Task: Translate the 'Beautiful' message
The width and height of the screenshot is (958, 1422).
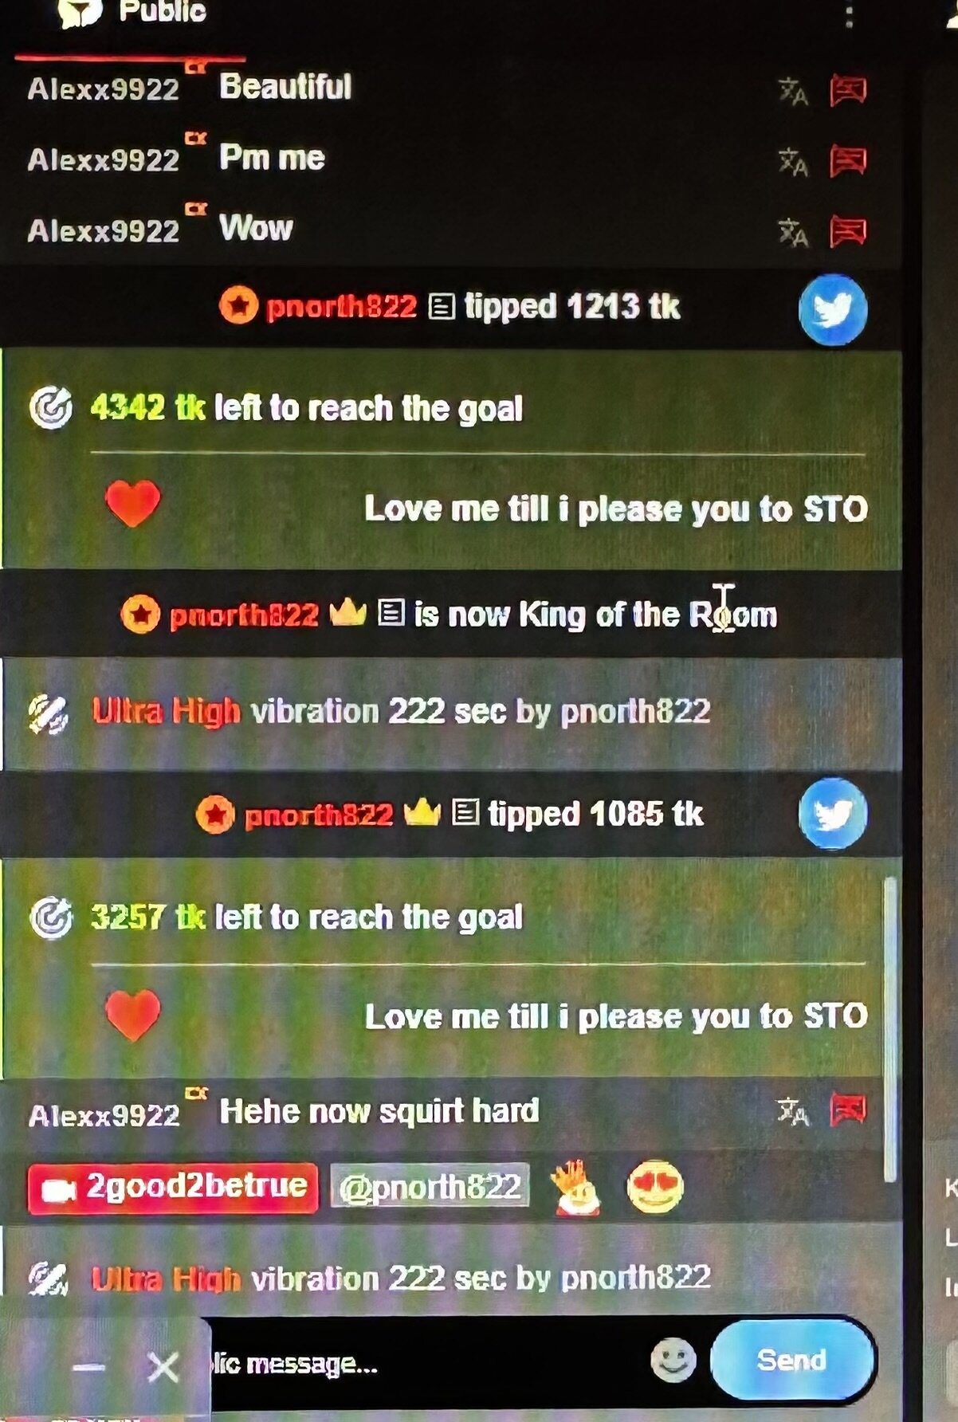Action: [792, 91]
